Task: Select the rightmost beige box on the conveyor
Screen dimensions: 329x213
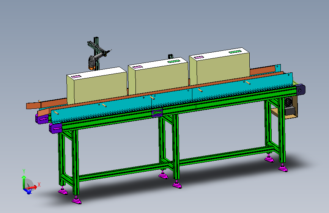Action: coord(219,66)
